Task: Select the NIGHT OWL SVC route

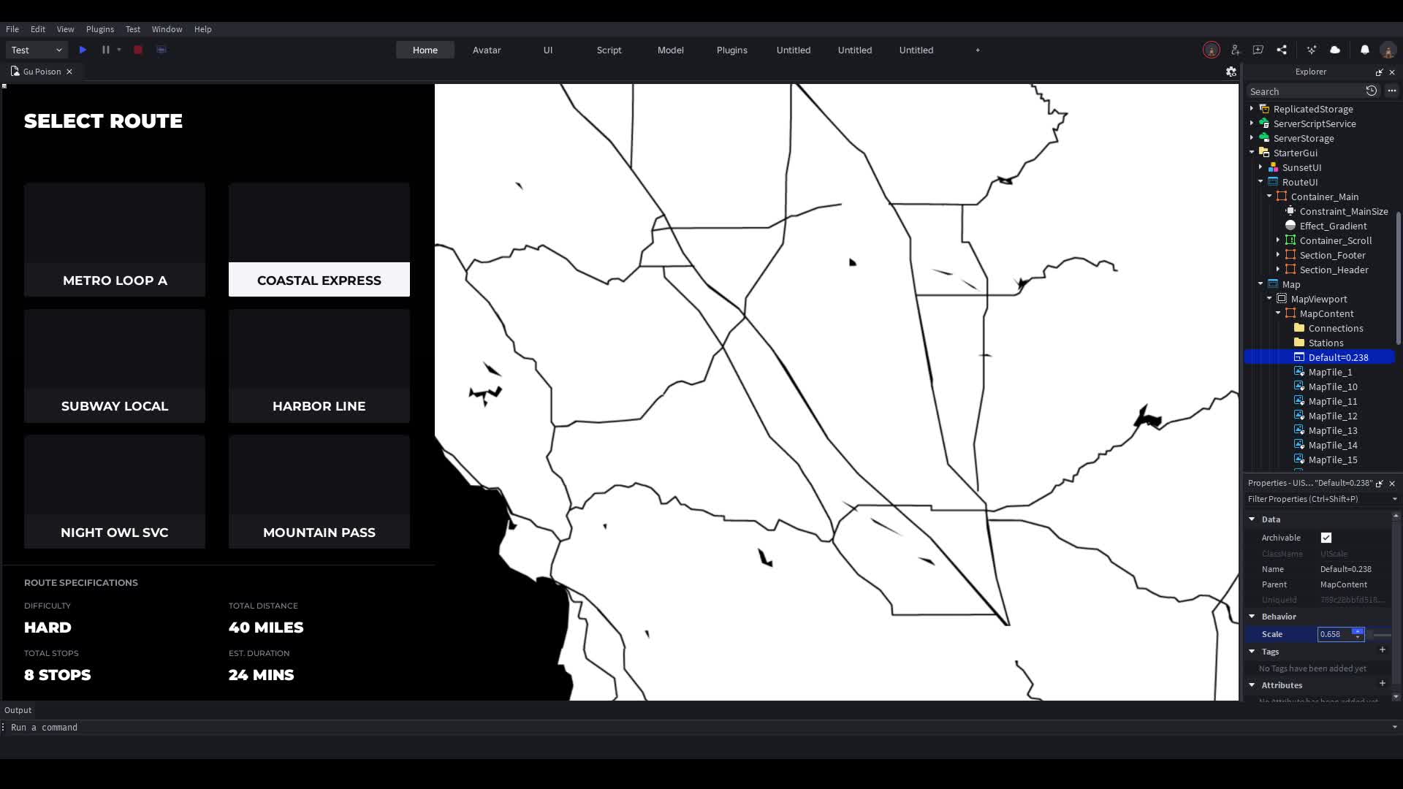Action: pos(115,492)
